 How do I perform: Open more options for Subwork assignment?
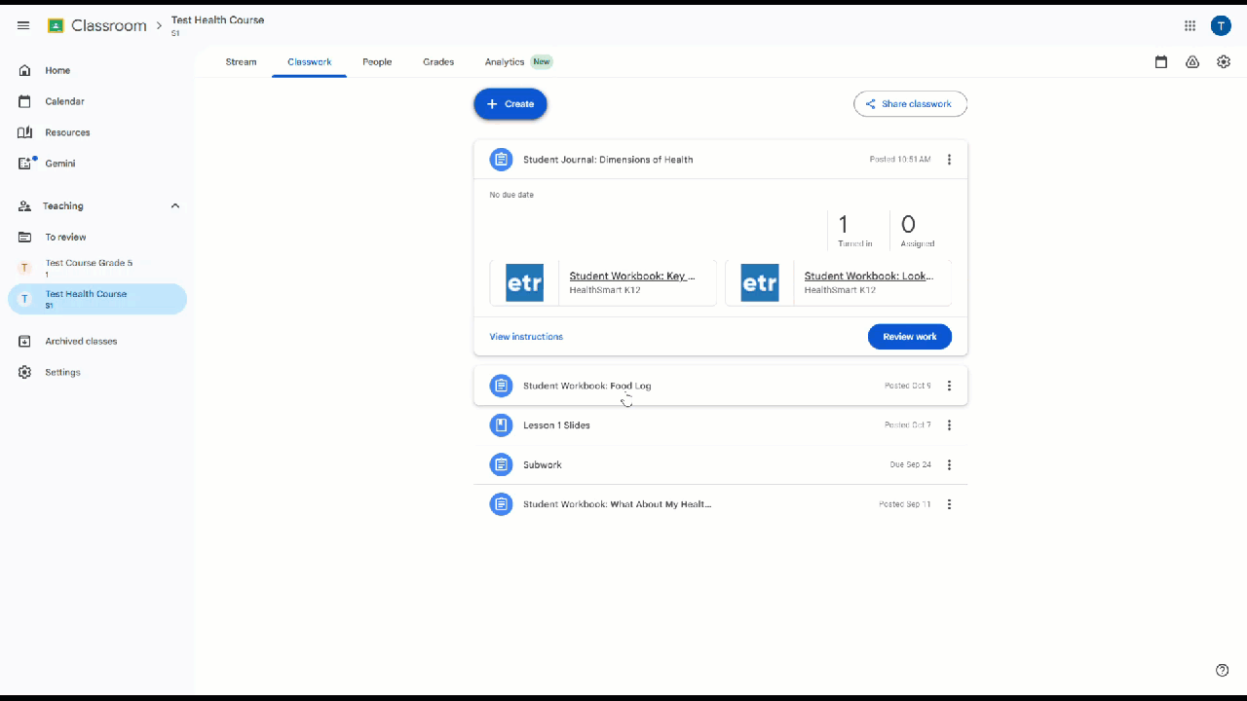click(x=949, y=465)
